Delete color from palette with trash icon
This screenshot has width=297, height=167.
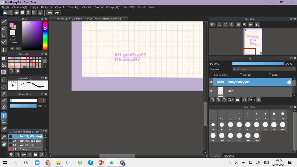pyautogui.click(x=17, y=71)
